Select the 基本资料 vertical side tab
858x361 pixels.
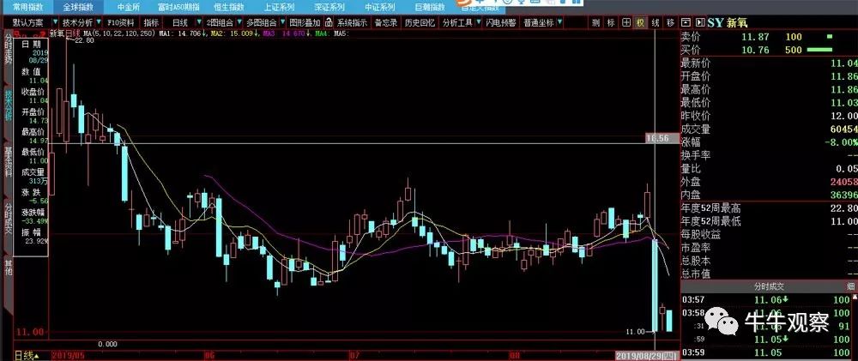tap(8, 161)
